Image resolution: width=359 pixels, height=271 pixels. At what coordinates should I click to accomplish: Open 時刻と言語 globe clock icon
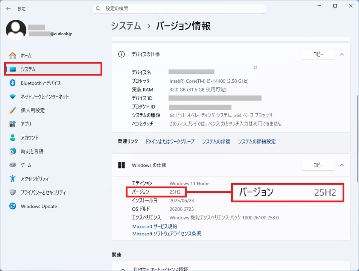click(13, 152)
